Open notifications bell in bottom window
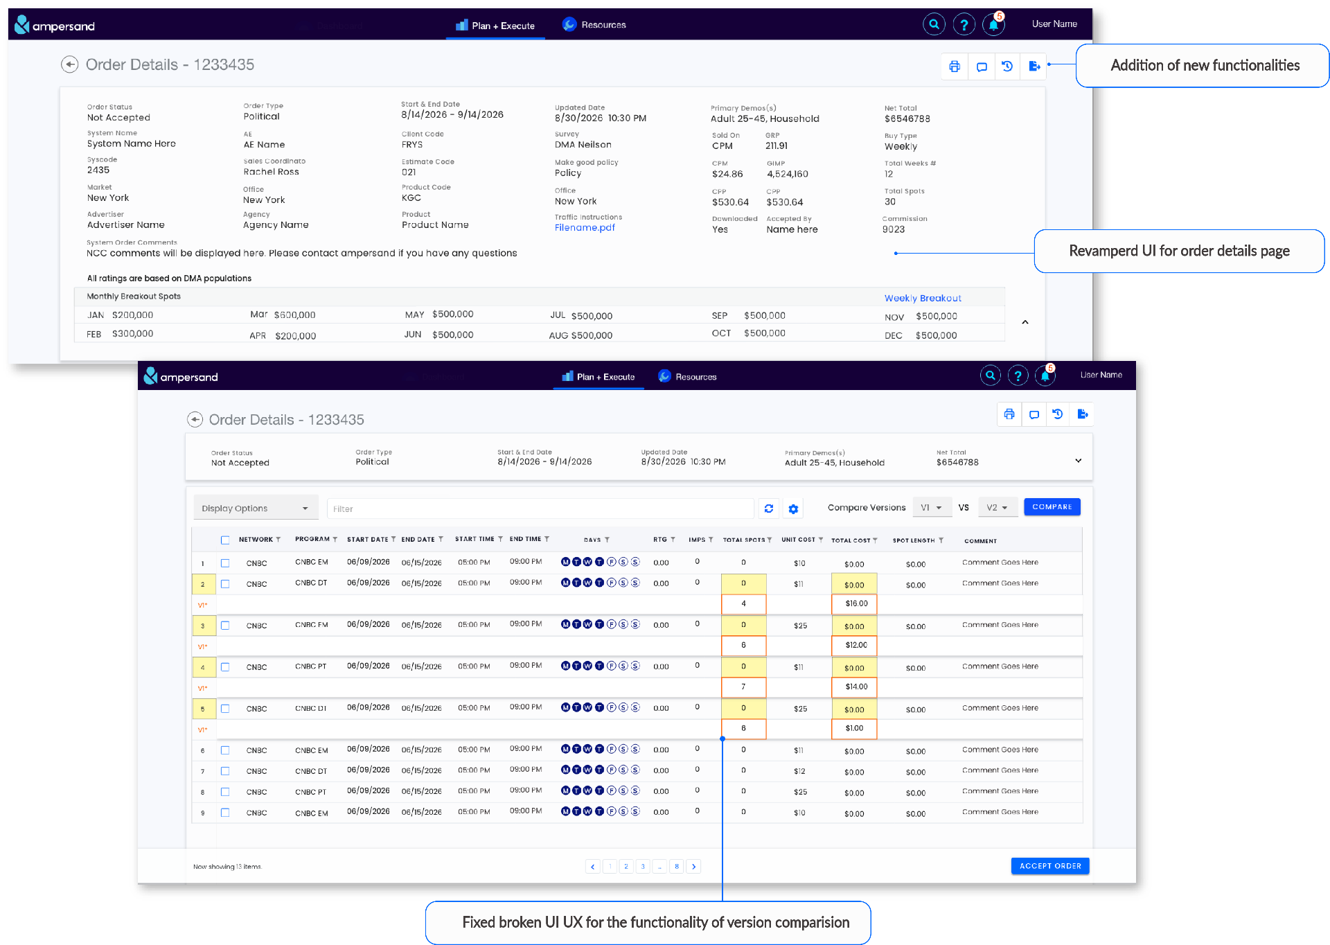1330x945 pixels. point(1045,376)
